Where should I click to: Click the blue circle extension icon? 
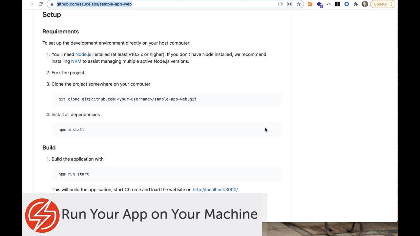click(346, 4)
